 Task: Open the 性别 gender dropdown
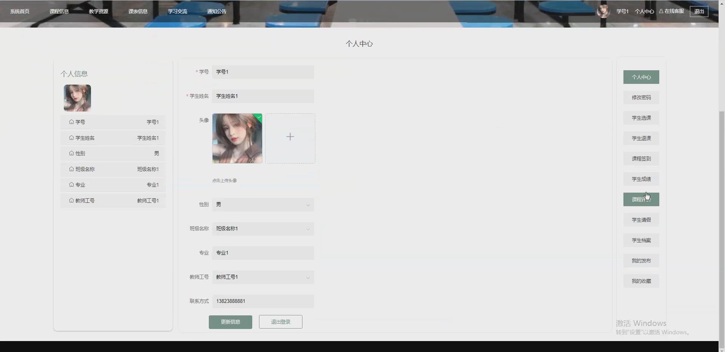point(308,205)
